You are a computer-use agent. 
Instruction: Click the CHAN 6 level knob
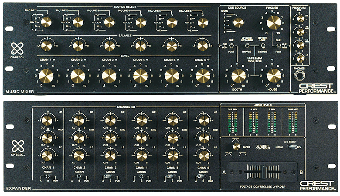(x=203, y=76)
